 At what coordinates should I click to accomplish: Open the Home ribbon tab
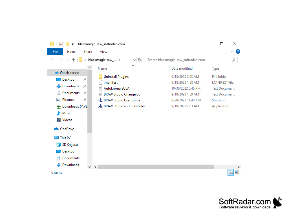71,52
